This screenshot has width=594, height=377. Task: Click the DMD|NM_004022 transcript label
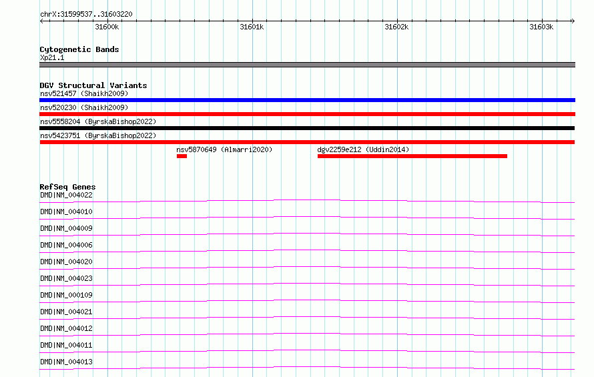pyautogui.click(x=66, y=195)
